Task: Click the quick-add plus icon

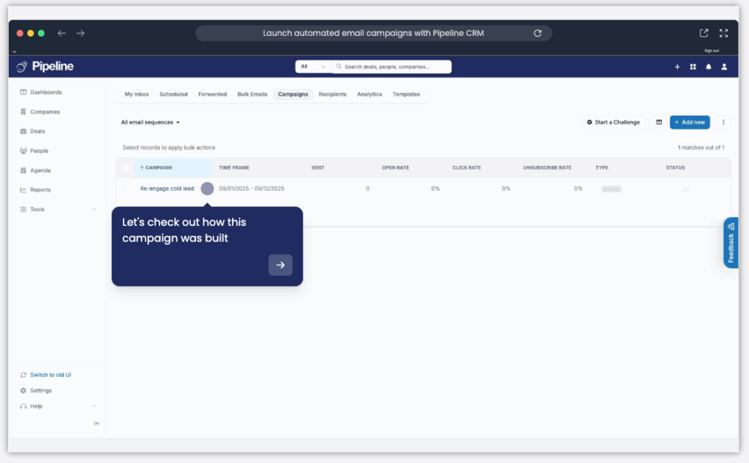Action: (x=677, y=67)
